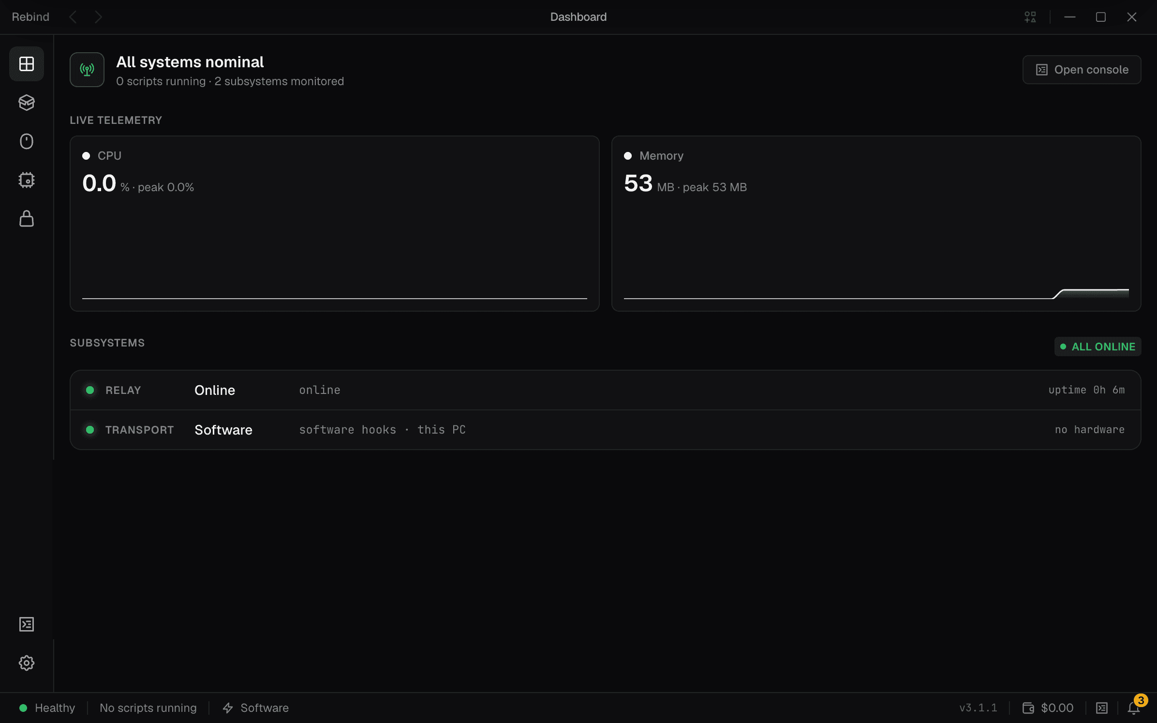Open the lock icon in sidebar
Viewport: 1157px width, 723px height.
[x=27, y=219]
